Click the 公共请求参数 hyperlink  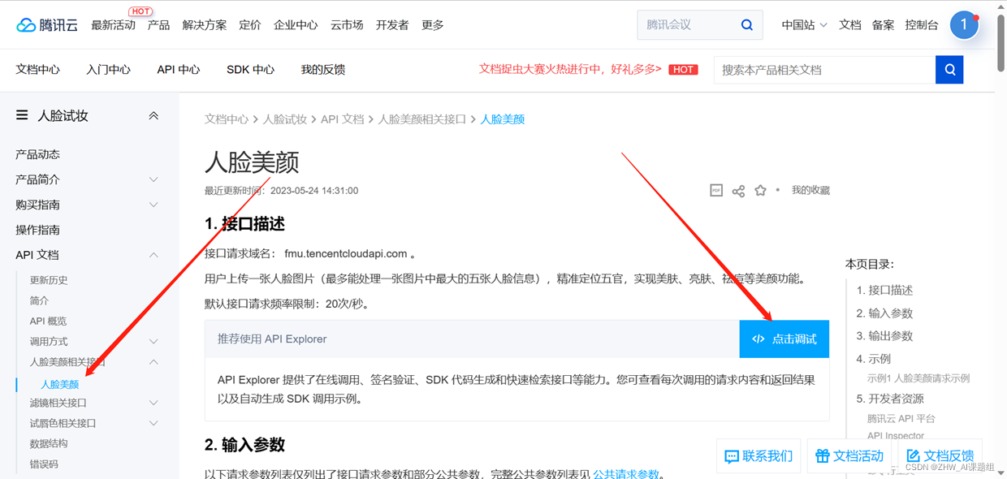click(x=626, y=474)
